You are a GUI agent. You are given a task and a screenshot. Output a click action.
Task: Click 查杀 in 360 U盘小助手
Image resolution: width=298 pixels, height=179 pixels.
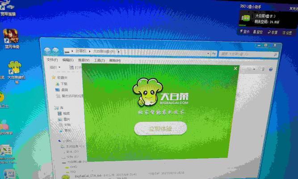coord(244,31)
